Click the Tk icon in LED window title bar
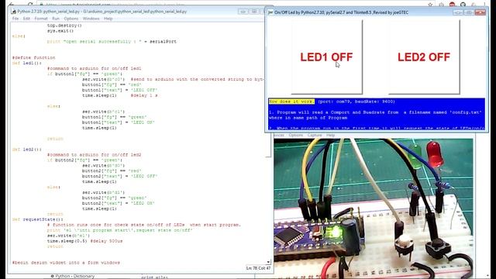The height and width of the screenshot is (279, 496). [x=270, y=12]
